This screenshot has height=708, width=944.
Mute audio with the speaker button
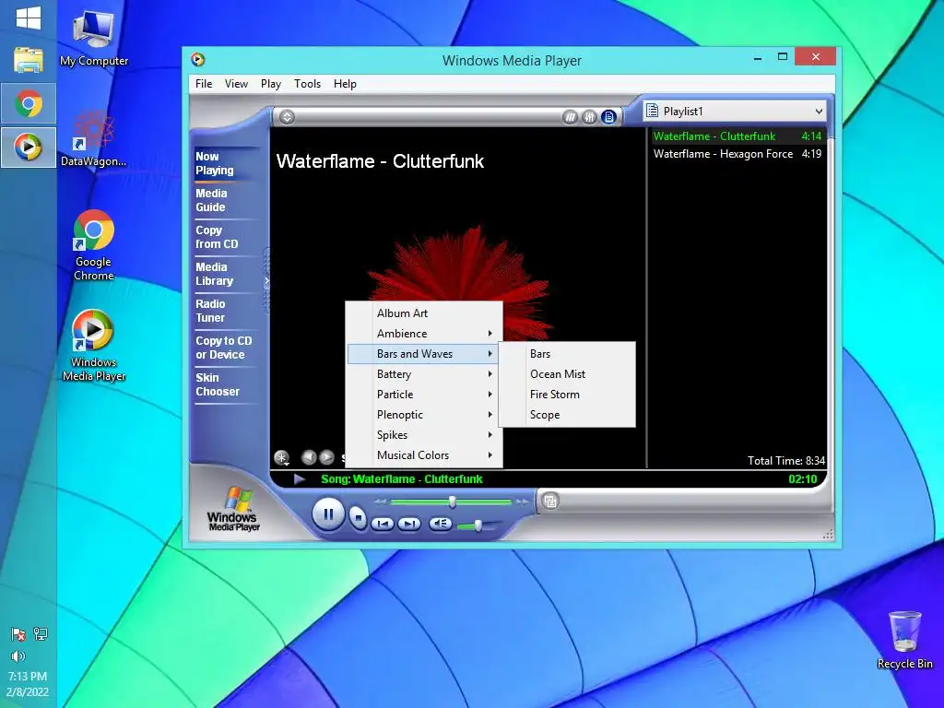point(440,524)
